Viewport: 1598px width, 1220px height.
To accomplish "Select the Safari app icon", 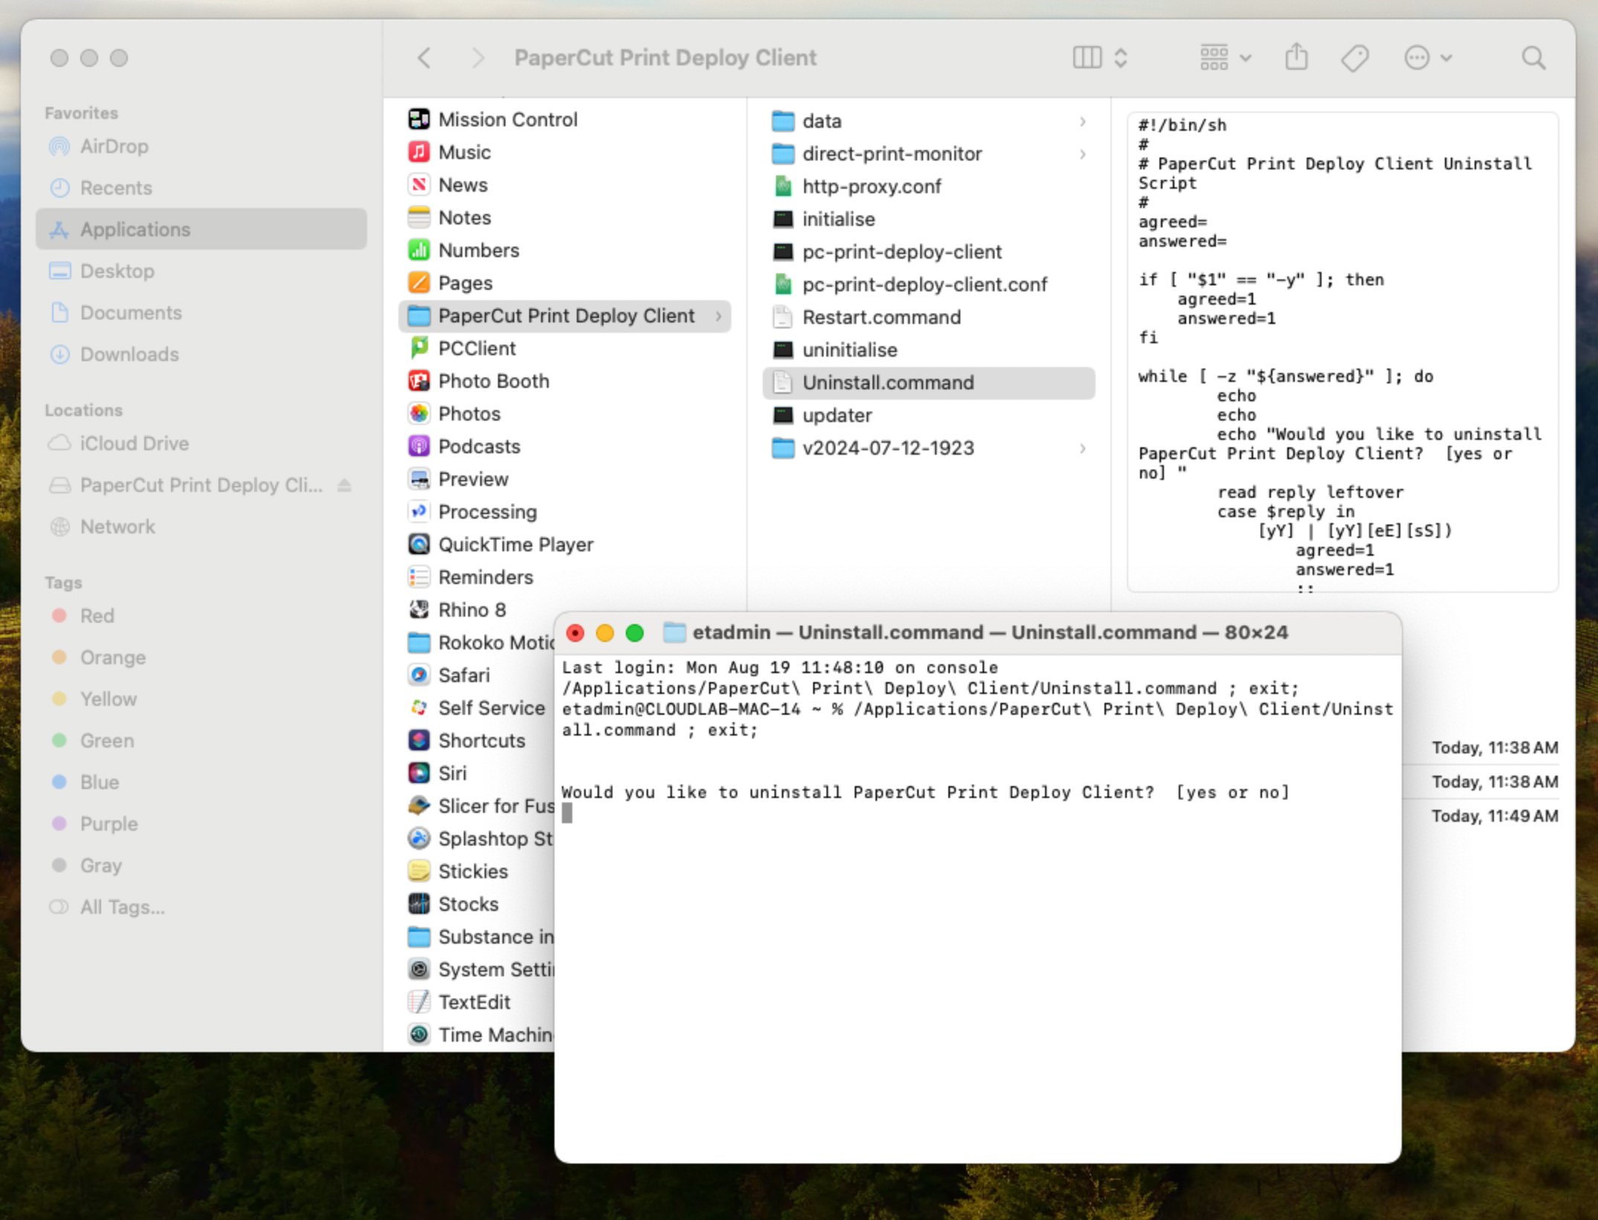I will click(x=419, y=675).
